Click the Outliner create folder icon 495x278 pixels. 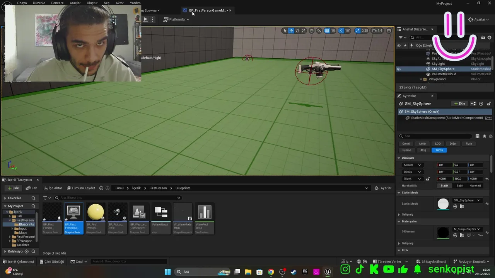tap(483, 37)
